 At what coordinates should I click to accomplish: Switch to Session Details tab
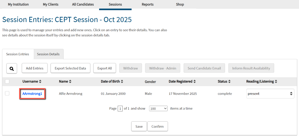pos(48,54)
